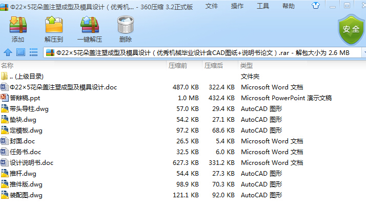366x205 pixels.
Task: Click Microsoft PowerPoint 演示文稿 type cell
Action: coord(287,98)
